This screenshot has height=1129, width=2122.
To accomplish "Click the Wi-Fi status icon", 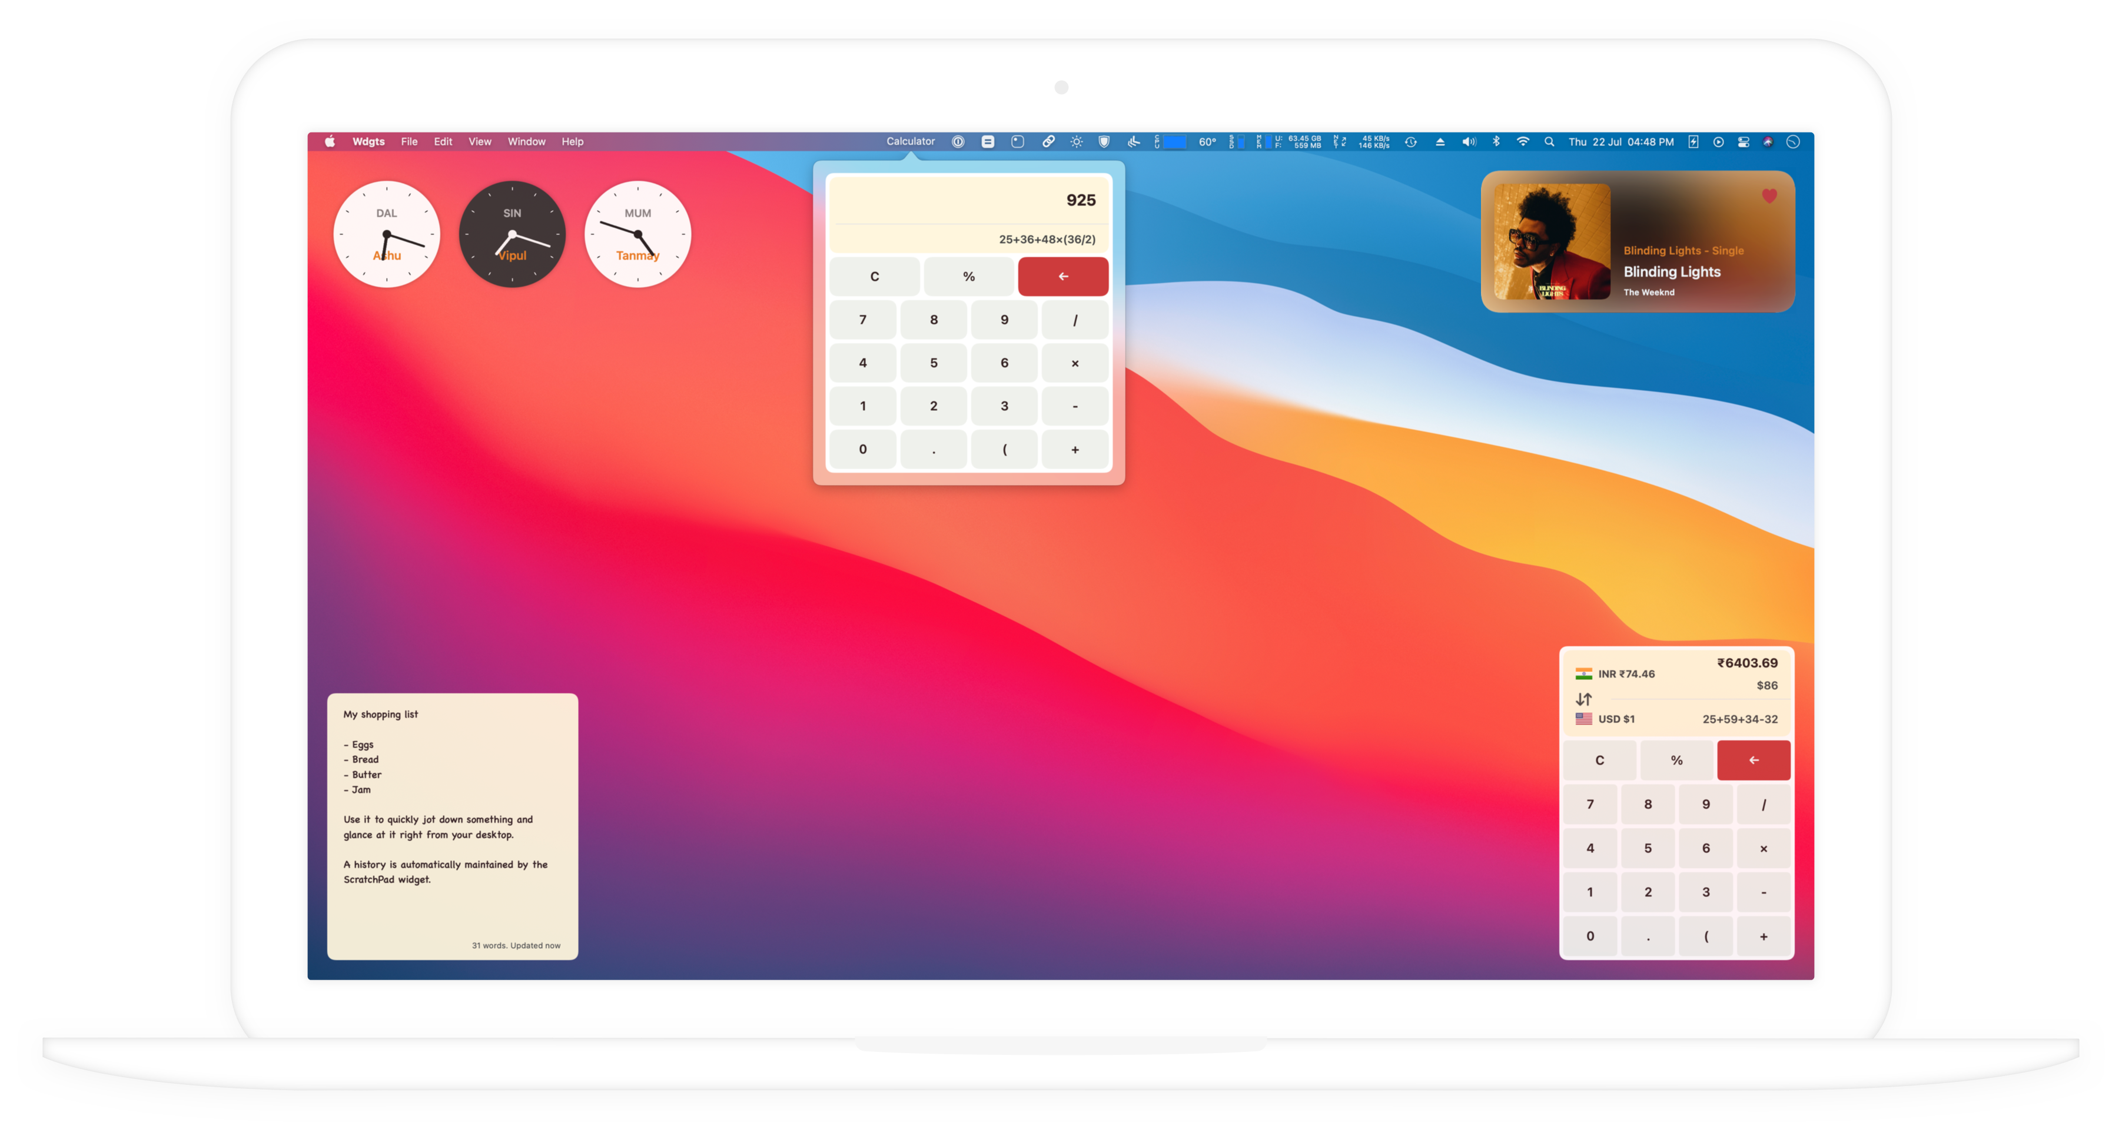I will click(1523, 142).
